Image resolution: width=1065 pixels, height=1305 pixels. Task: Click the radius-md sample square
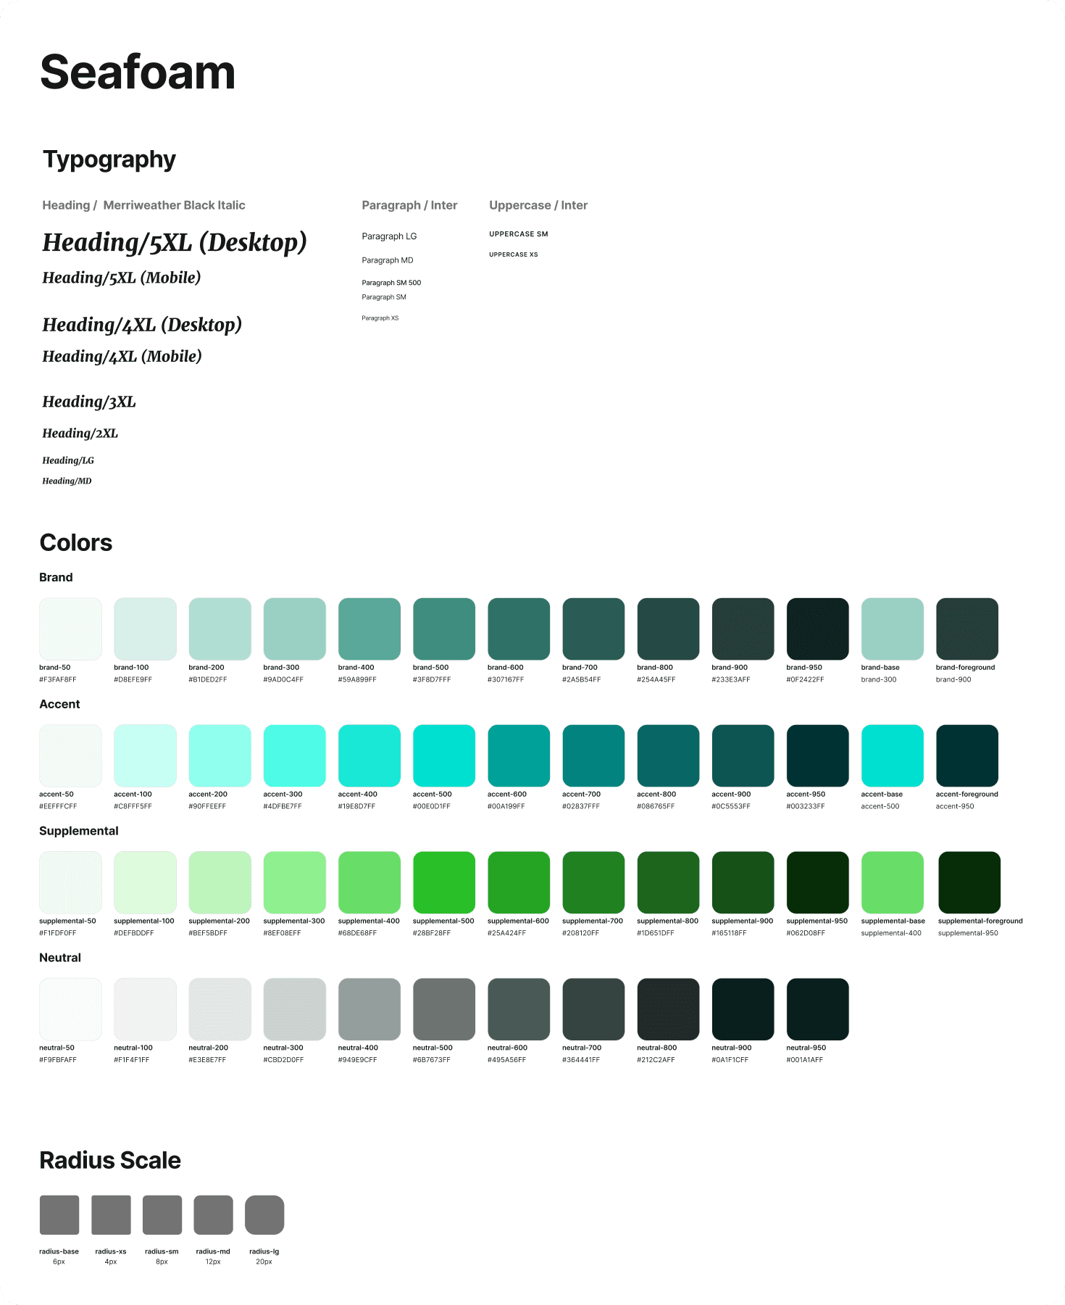pyautogui.click(x=214, y=1215)
